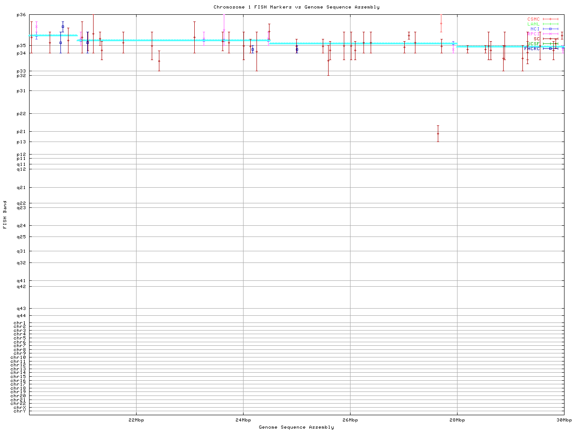Click the SC dark red legend marker
Image resolution: width=573 pixels, height=430 pixels.
point(550,39)
